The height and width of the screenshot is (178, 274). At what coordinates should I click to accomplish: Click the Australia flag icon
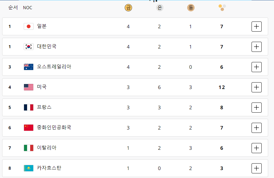29,67
